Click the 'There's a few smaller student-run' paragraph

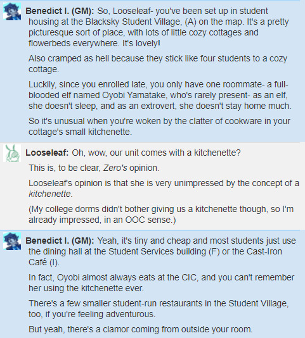click(159, 309)
